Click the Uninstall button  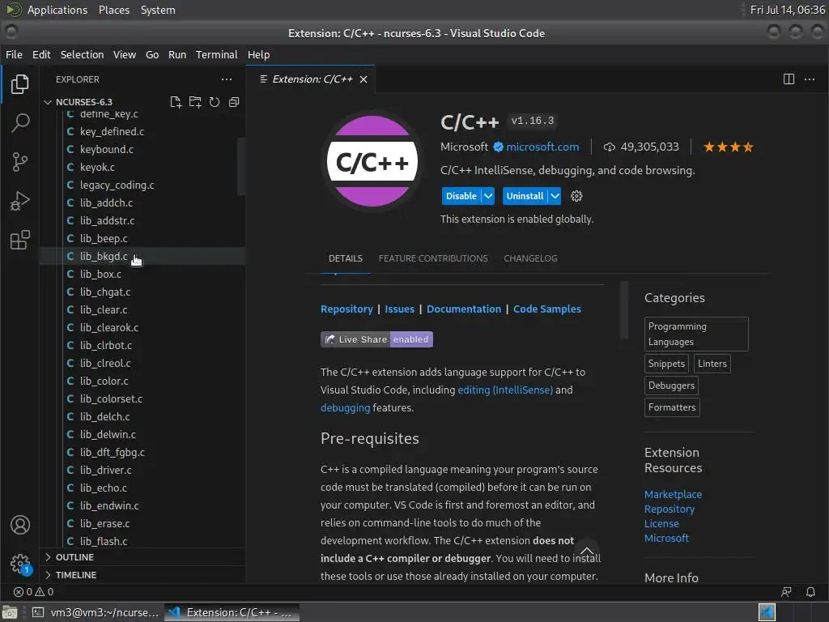coord(525,196)
